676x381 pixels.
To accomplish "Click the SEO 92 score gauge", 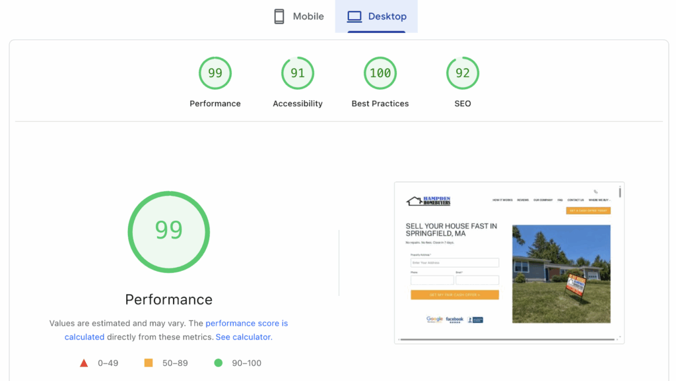I will 462,73.
